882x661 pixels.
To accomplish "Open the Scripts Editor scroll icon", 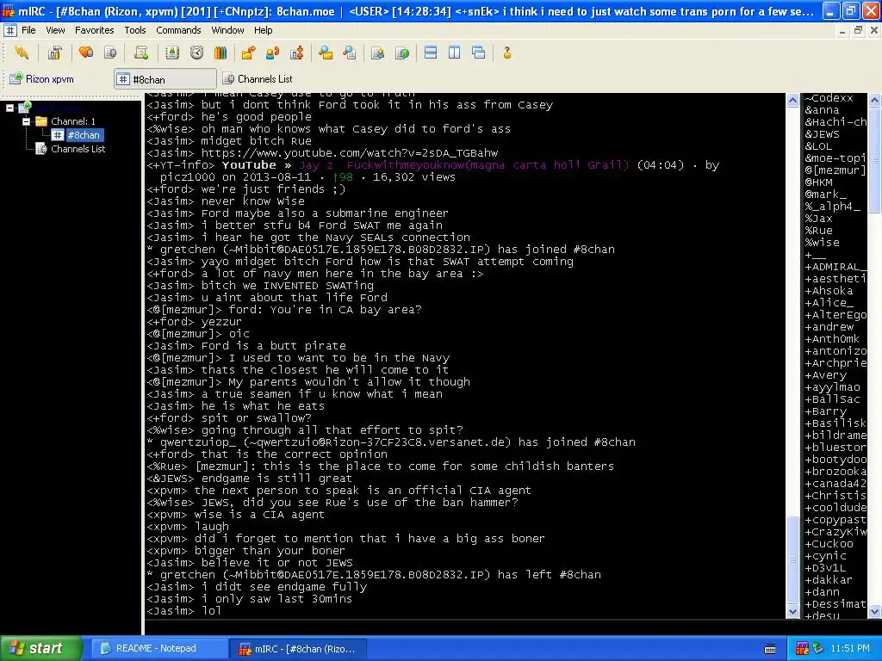I will [x=141, y=53].
